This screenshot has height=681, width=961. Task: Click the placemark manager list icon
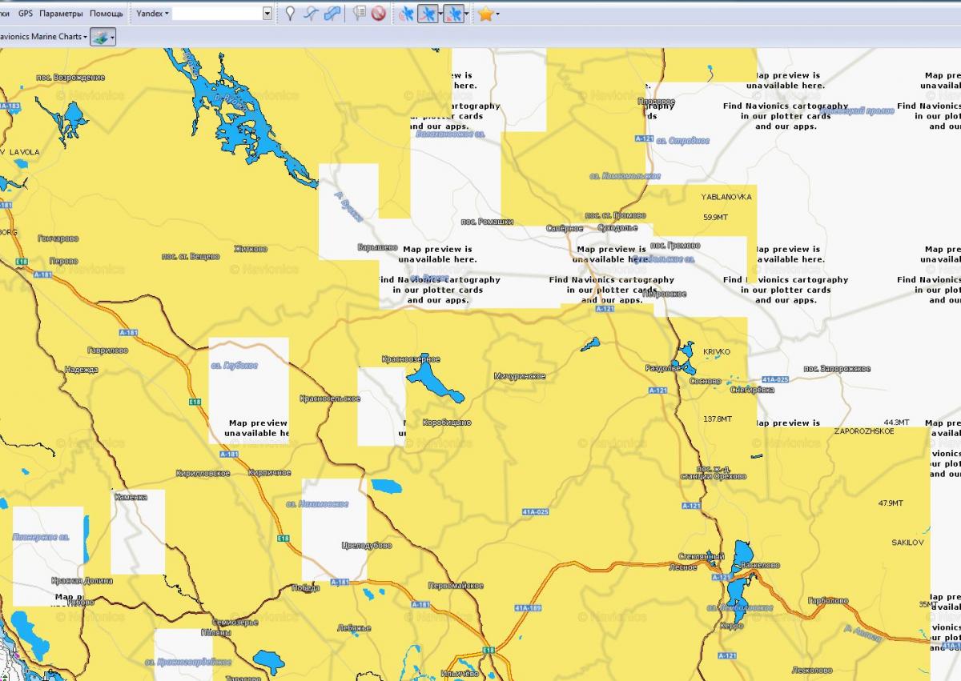360,14
